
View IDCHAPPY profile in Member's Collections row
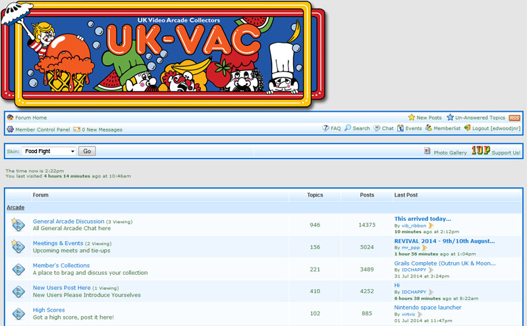[x=414, y=269]
